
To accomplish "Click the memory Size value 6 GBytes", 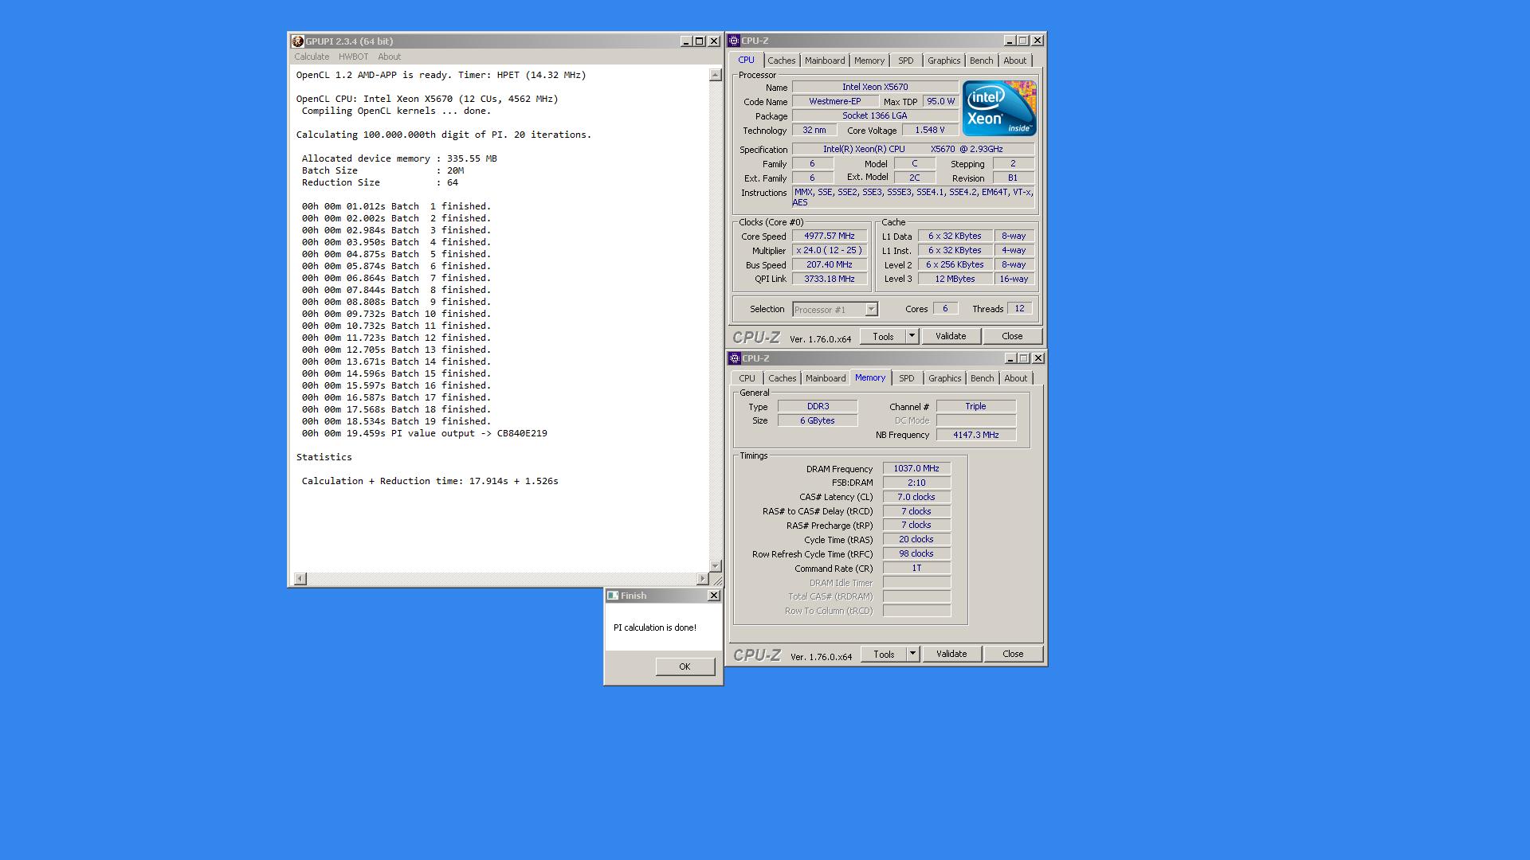I will 818,420.
